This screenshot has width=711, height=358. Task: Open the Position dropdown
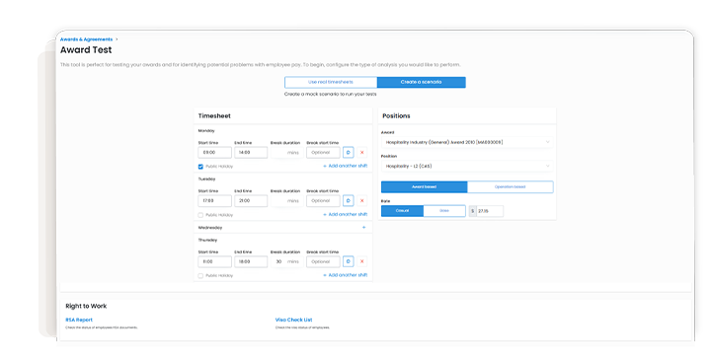click(467, 166)
